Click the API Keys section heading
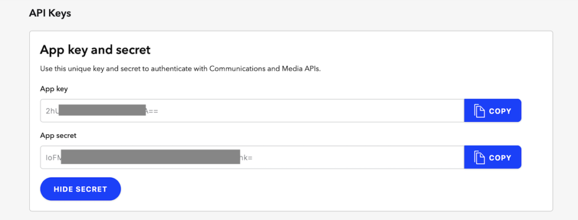The height and width of the screenshot is (220, 578). [x=50, y=14]
